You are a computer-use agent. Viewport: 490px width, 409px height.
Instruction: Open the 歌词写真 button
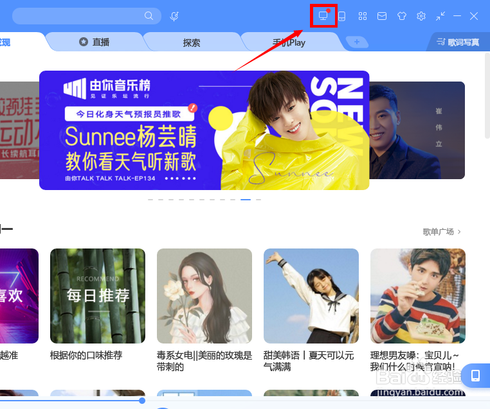[x=458, y=42]
